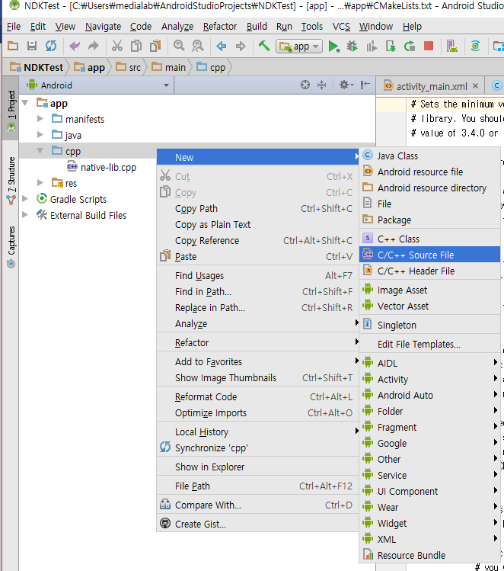The width and height of the screenshot is (504, 571).
Task: Open the Build menu
Action: 257,26
